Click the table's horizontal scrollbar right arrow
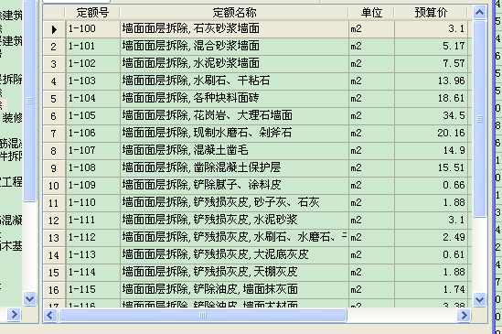Viewport: 502px width, 334px height. tap(464, 316)
